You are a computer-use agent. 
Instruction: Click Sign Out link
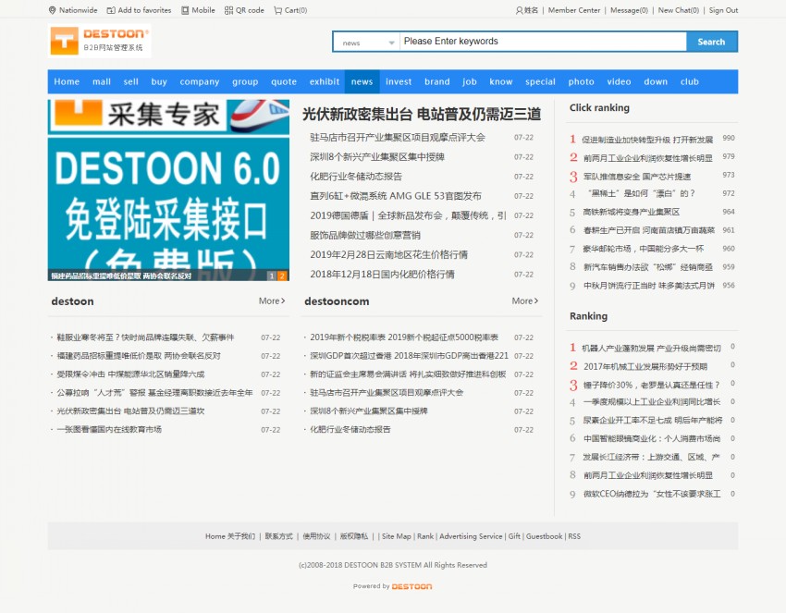tap(723, 10)
